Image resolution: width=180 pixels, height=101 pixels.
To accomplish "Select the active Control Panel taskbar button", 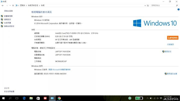I will [52, 98].
